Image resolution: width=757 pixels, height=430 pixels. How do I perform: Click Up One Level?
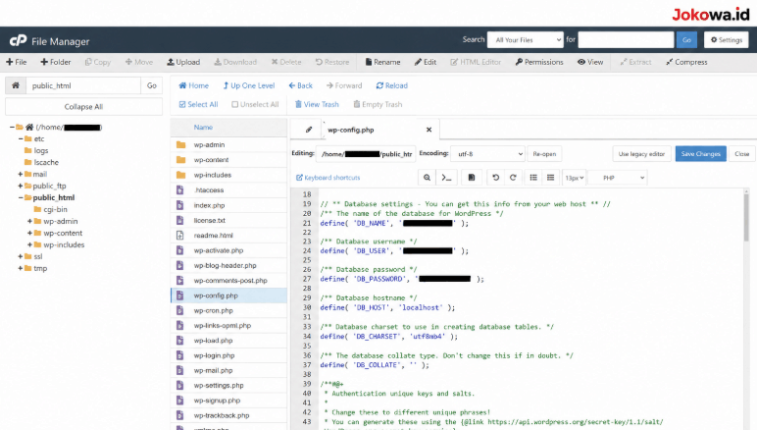pyautogui.click(x=249, y=85)
